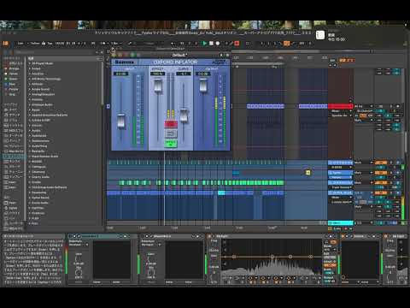Click the arranger bar ruler above the tracks
This screenshot has height=308, width=410.
[x=279, y=58]
